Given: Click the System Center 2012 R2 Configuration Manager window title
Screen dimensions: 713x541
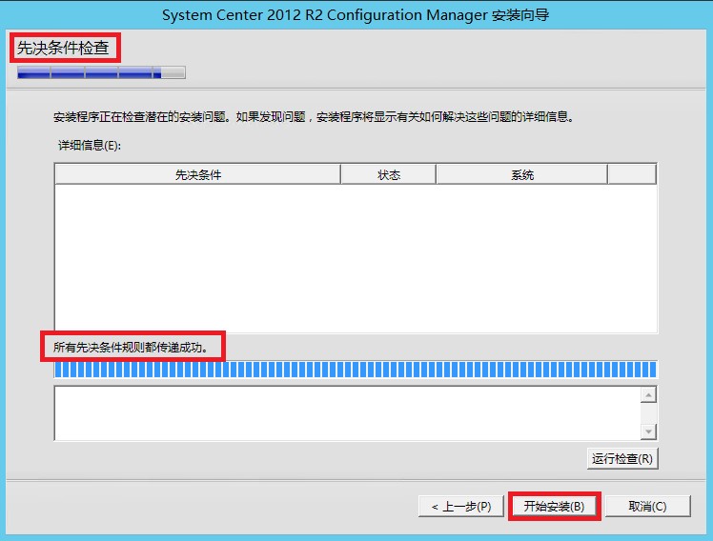Looking at the screenshot, I should pos(356,15).
